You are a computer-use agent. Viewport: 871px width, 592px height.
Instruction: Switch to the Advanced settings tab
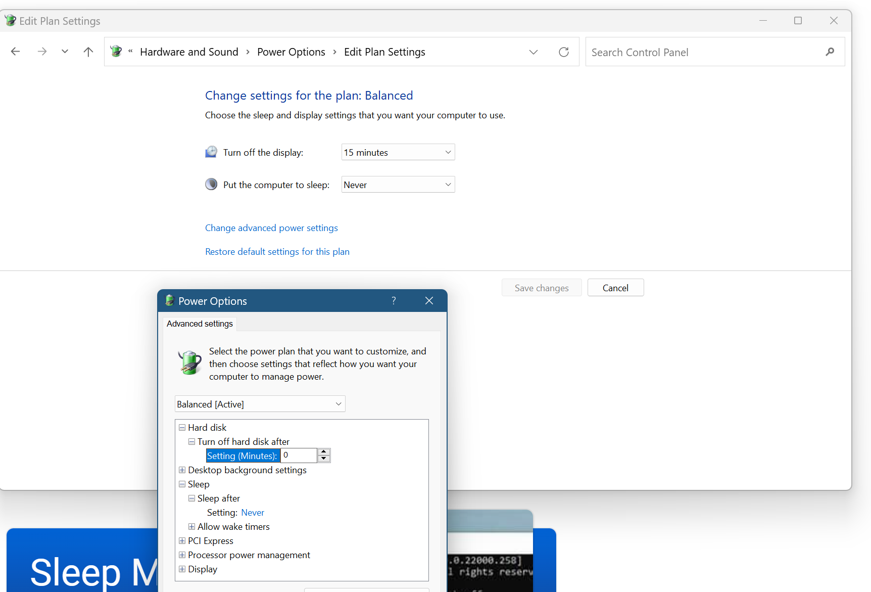[199, 324]
